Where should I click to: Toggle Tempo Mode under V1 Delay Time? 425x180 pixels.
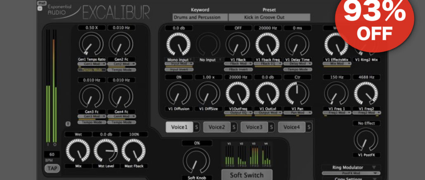tap(297, 69)
